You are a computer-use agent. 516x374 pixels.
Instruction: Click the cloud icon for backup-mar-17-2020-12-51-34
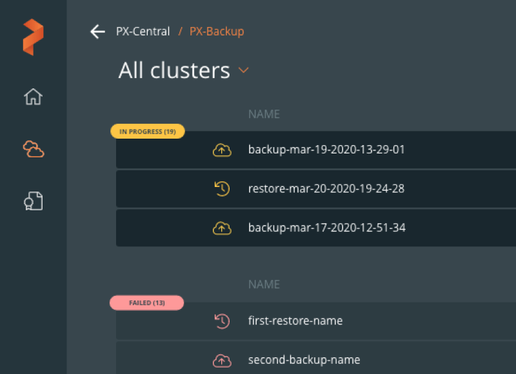tap(222, 228)
